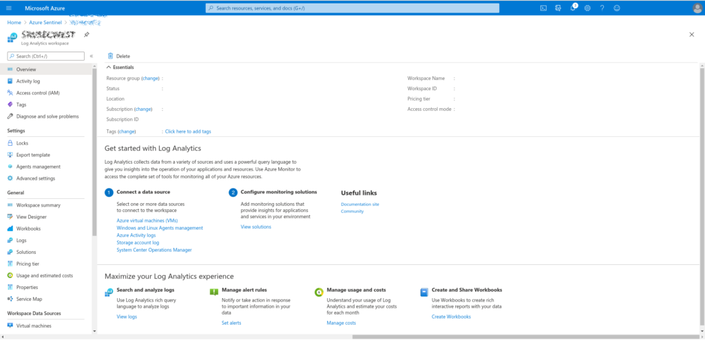
Task: Open Azure Activity logs link
Action: point(136,235)
